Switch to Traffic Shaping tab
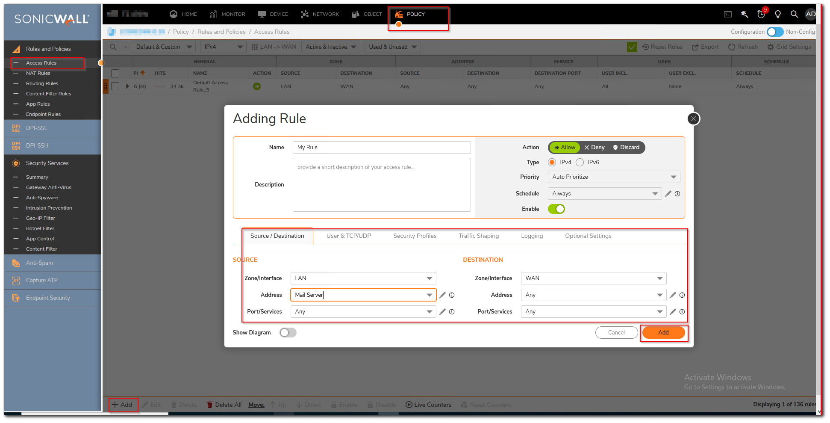Viewport: 830px width, 423px height. (479, 236)
